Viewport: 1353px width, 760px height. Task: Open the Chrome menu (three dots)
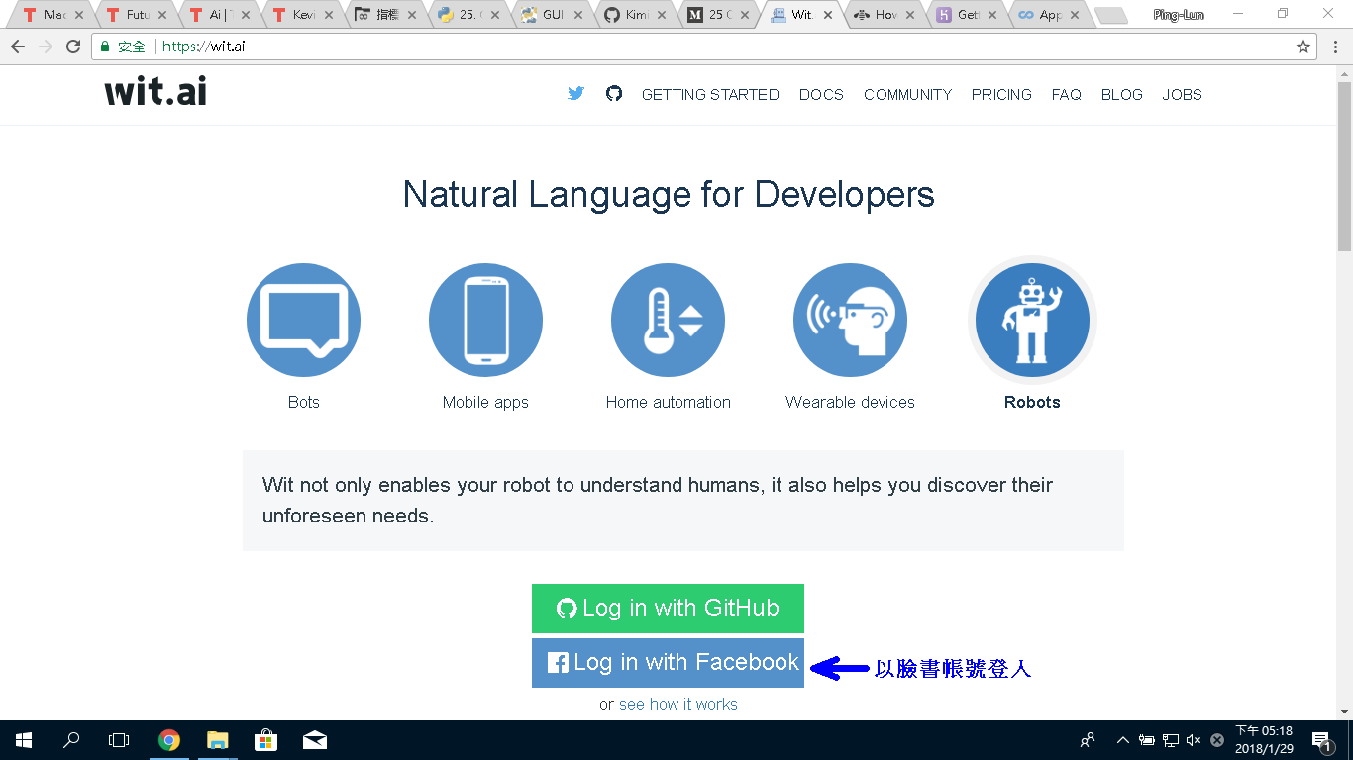pos(1334,47)
